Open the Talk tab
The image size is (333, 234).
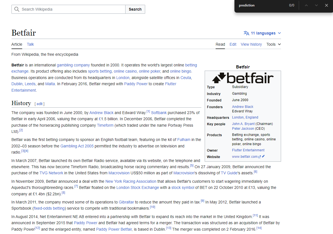tap(30, 44)
